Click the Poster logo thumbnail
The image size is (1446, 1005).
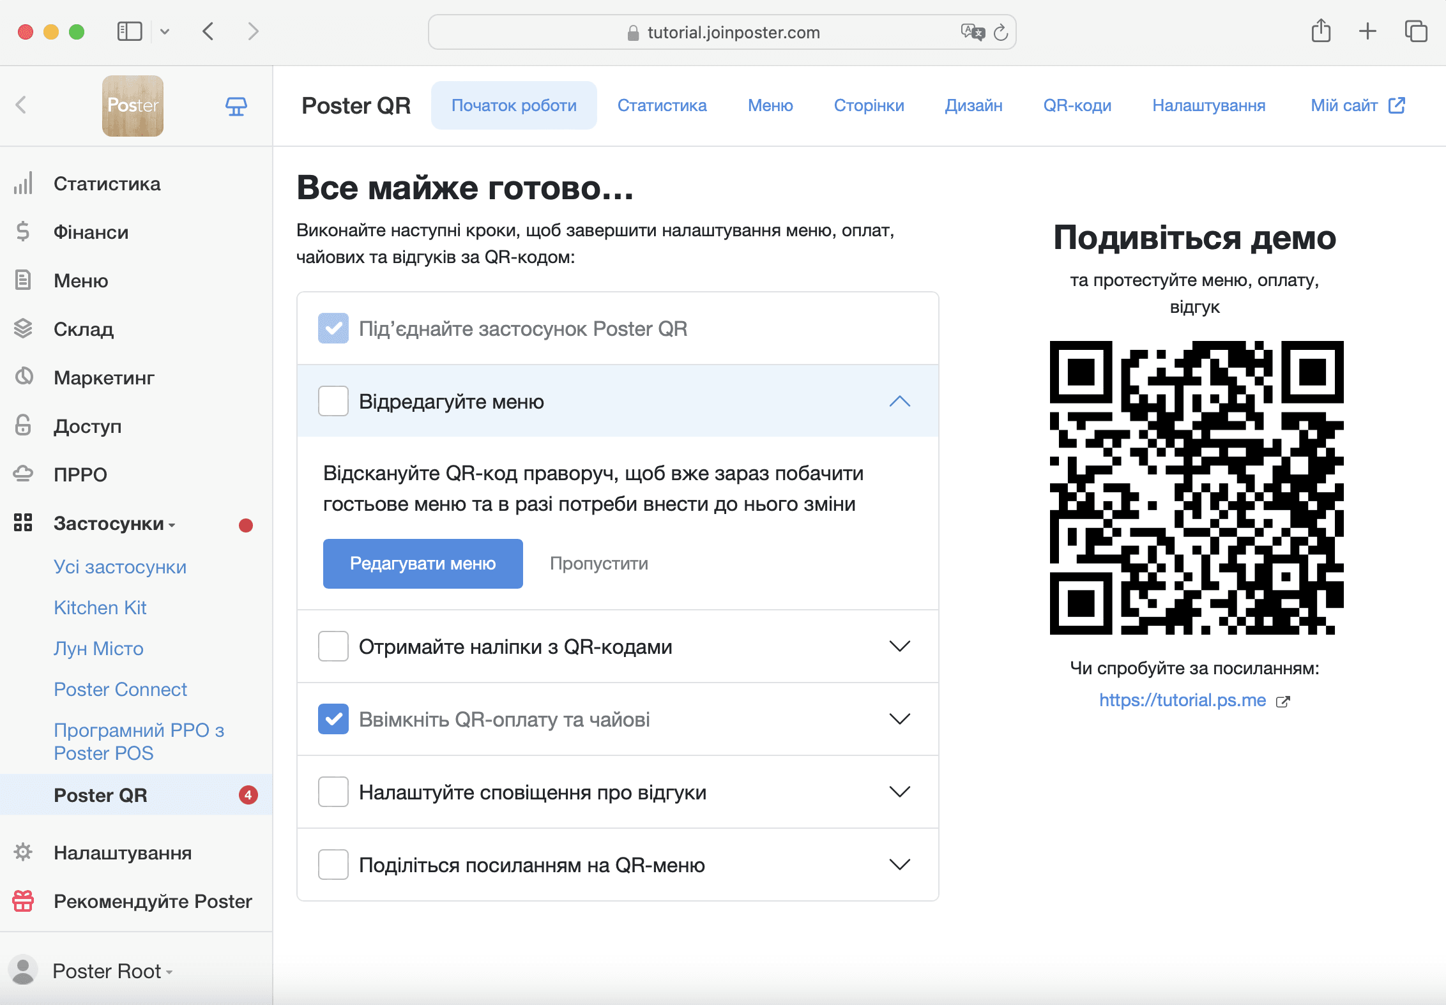tap(133, 106)
